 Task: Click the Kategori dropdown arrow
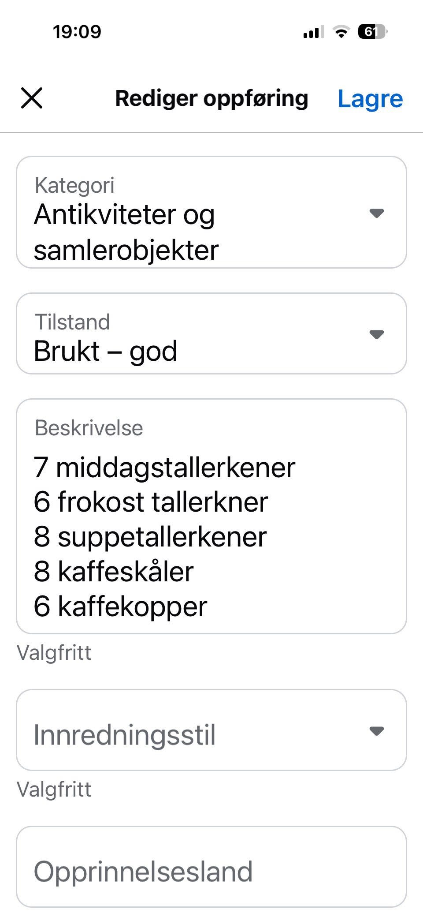(376, 213)
